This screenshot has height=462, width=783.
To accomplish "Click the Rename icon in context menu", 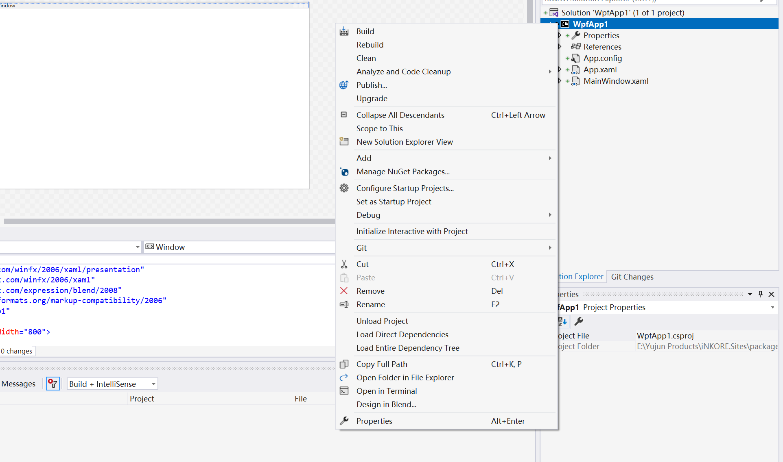I will pyautogui.click(x=344, y=304).
